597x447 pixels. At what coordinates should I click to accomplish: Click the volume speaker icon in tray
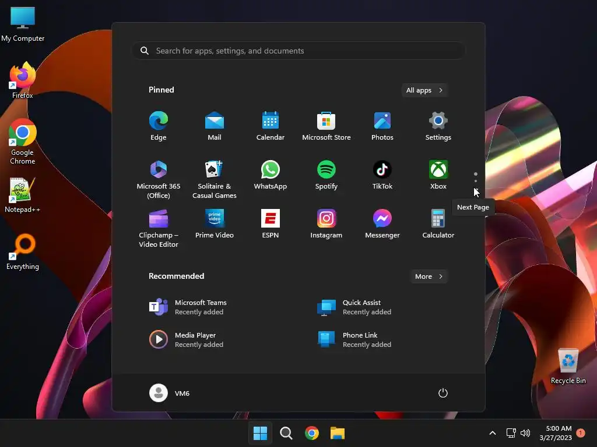coord(525,433)
